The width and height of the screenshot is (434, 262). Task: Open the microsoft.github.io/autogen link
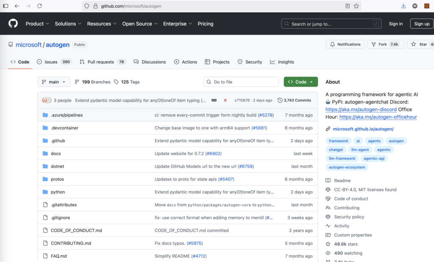pyautogui.click(x=363, y=129)
